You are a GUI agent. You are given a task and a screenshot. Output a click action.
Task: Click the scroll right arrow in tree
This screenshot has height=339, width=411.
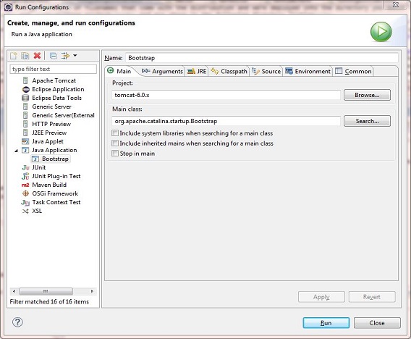92,291
